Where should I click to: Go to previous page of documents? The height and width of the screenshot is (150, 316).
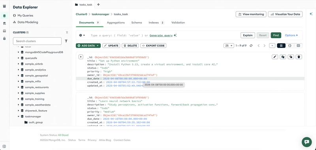[259, 46]
